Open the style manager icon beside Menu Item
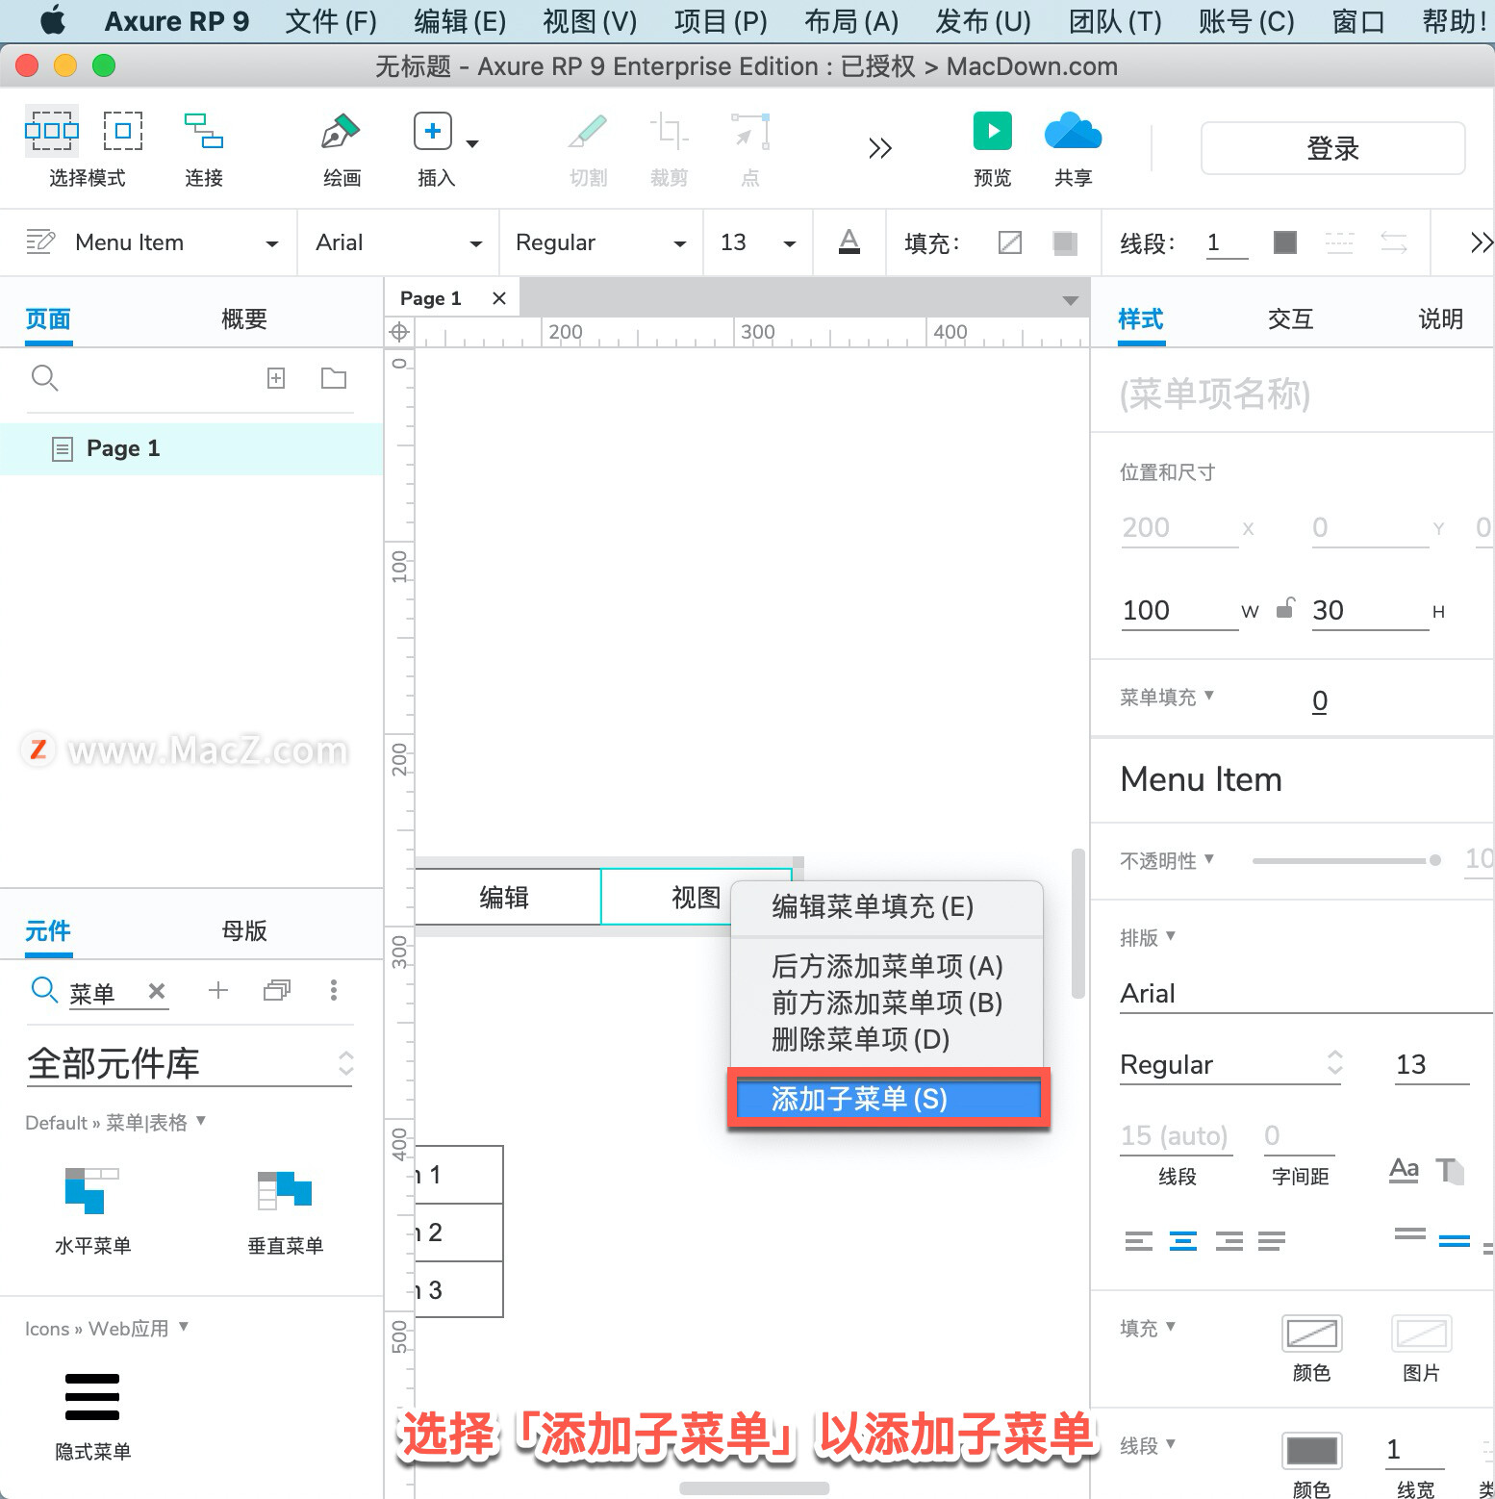 tap(40, 241)
